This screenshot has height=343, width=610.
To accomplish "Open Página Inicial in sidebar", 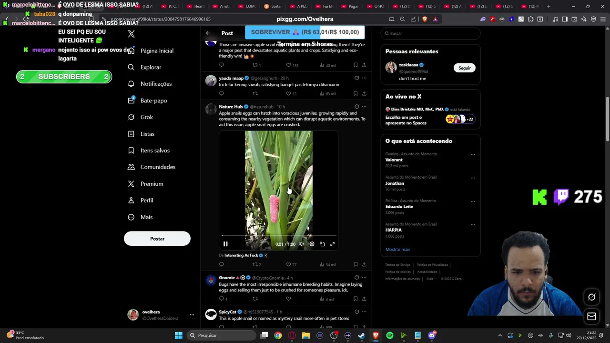I will [151, 50].
